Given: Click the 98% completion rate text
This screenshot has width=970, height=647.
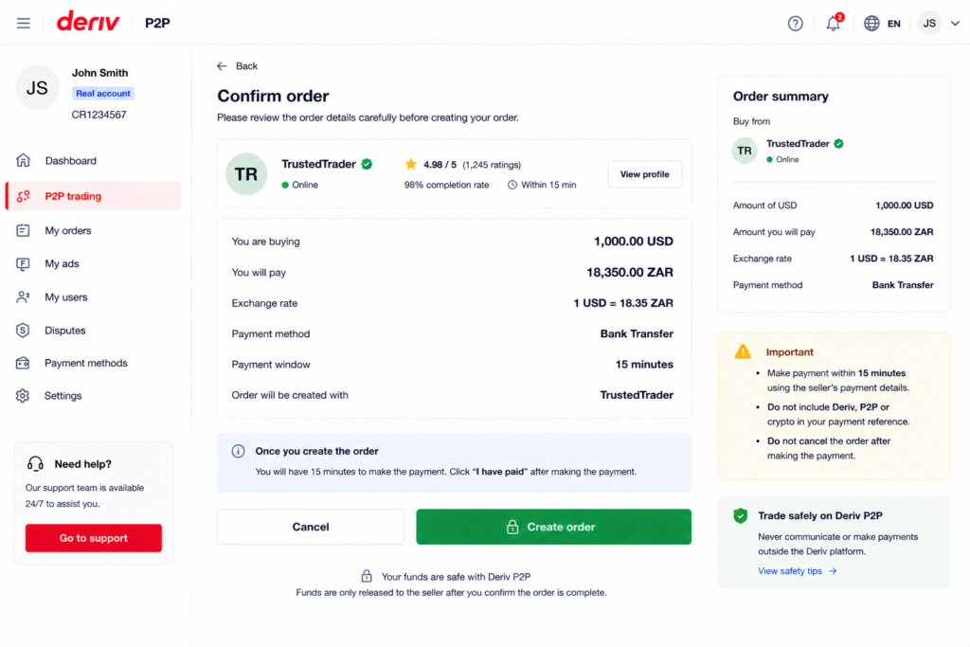Looking at the screenshot, I should [447, 185].
